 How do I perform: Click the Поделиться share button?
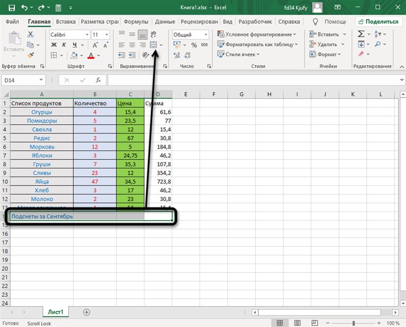pos(378,22)
